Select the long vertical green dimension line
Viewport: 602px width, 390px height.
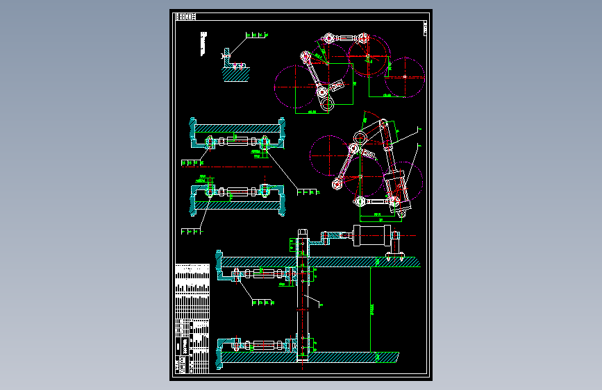[x=371, y=310]
